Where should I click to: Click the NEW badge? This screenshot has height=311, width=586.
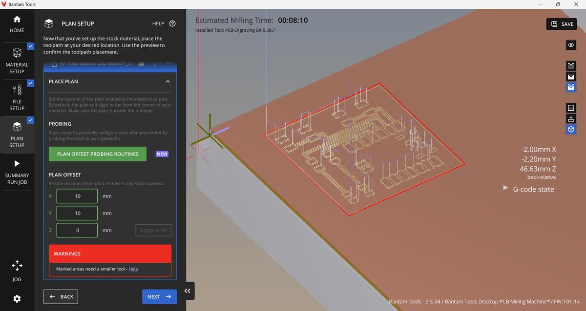(162, 154)
